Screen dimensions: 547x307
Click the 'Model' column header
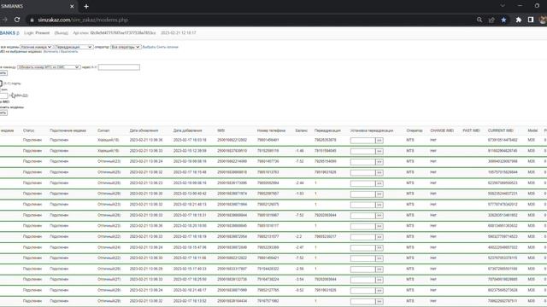point(532,130)
